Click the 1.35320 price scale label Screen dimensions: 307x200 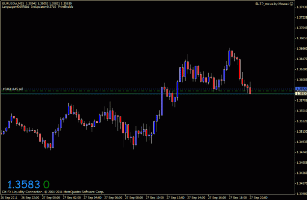[302, 121]
